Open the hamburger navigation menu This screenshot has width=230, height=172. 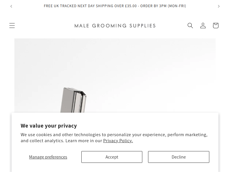[x=12, y=26]
